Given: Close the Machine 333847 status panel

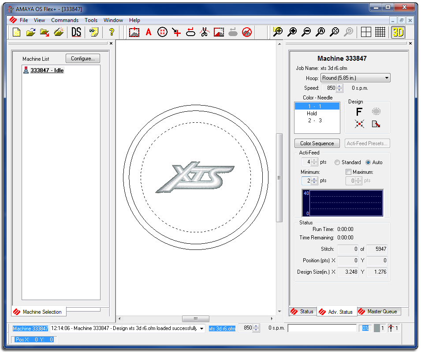Looking at the screenshot, I should click(x=410, y=43).
